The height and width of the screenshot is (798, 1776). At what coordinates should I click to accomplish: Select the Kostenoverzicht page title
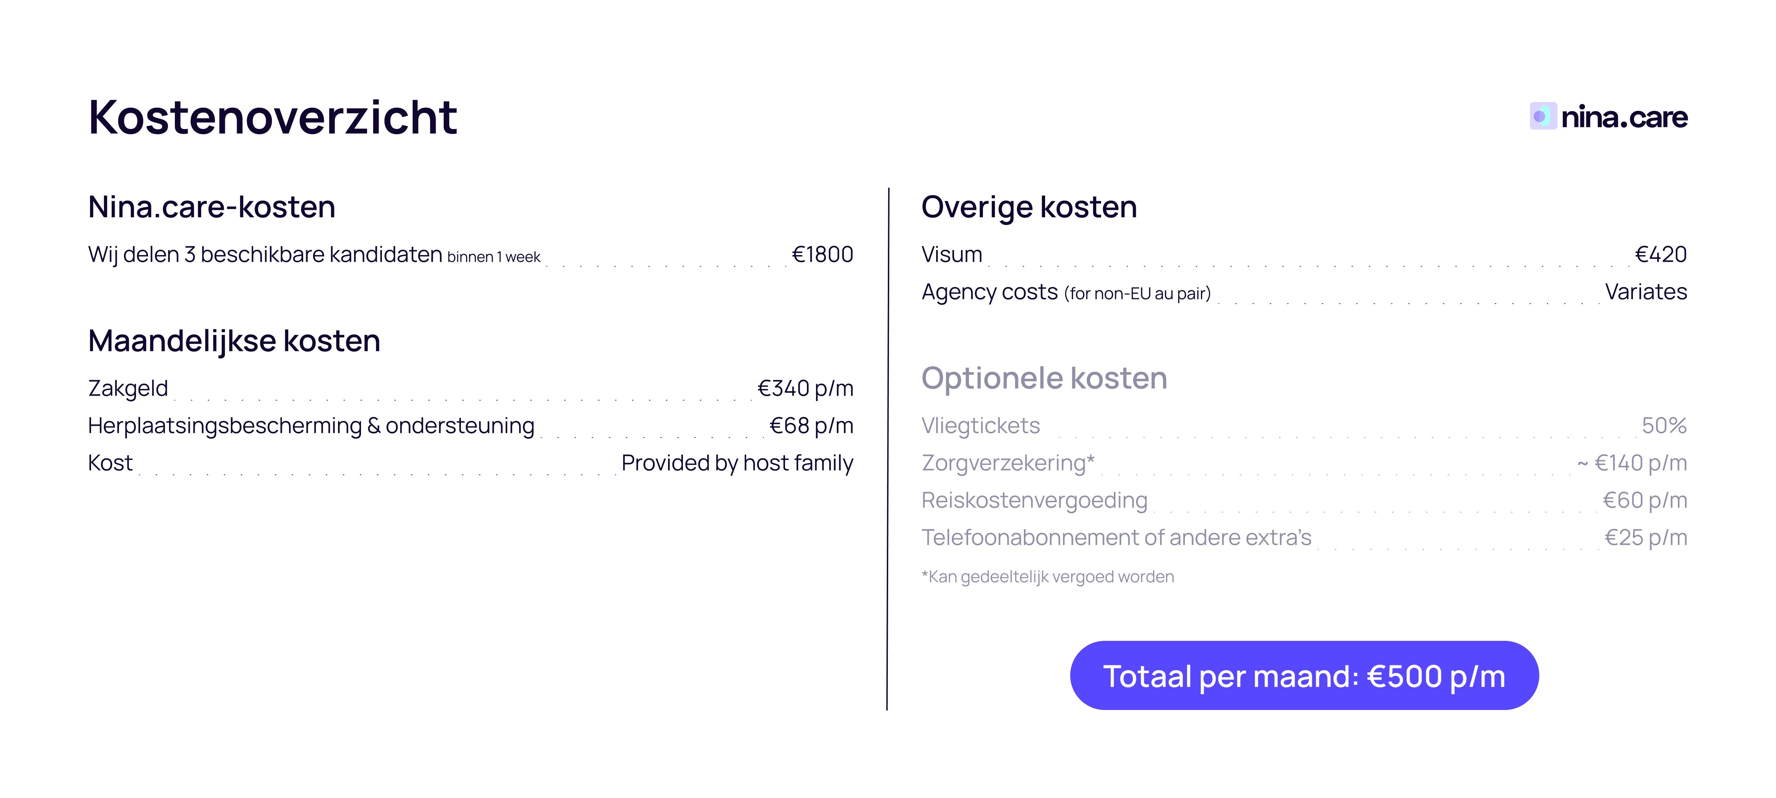(272, 117)
